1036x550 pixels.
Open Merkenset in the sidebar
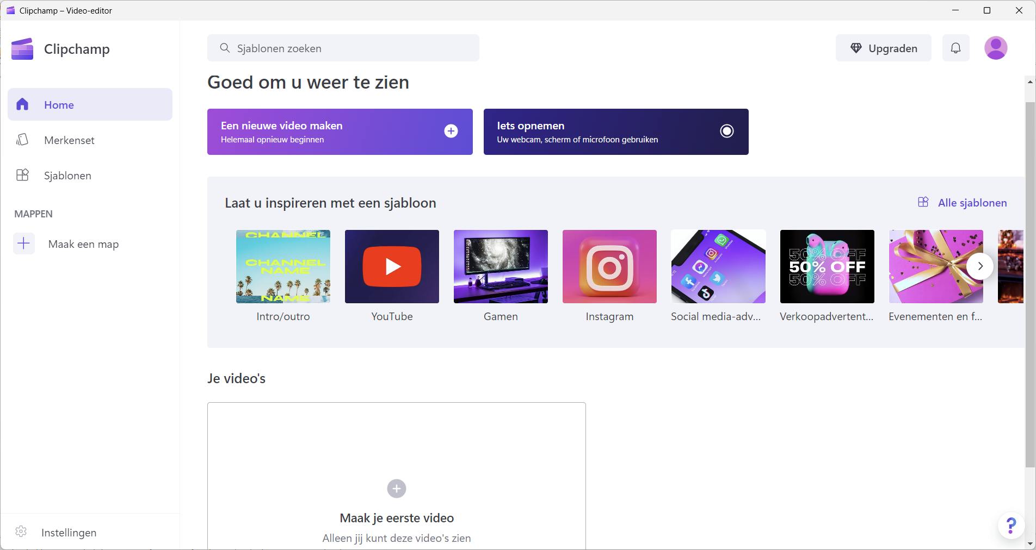point(90,140)
